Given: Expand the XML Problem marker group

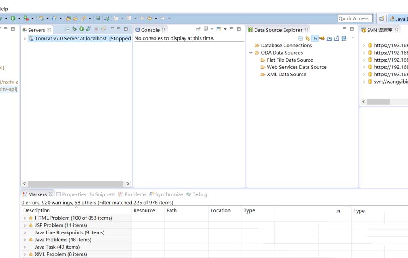Looking at the screenshot, I should pyautogui.click(x=25, y=254).
